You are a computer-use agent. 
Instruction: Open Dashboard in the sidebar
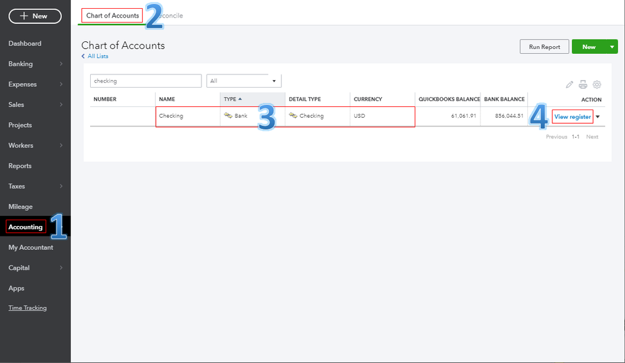pyautogui.click(x=25, y=43)
